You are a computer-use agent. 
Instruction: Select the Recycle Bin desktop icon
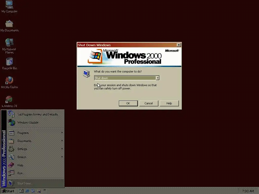point(9,63)
